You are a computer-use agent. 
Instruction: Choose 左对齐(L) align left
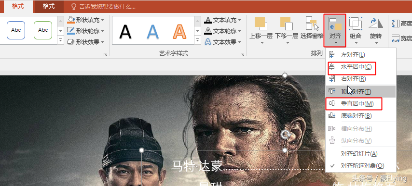(x=360, y=55)
